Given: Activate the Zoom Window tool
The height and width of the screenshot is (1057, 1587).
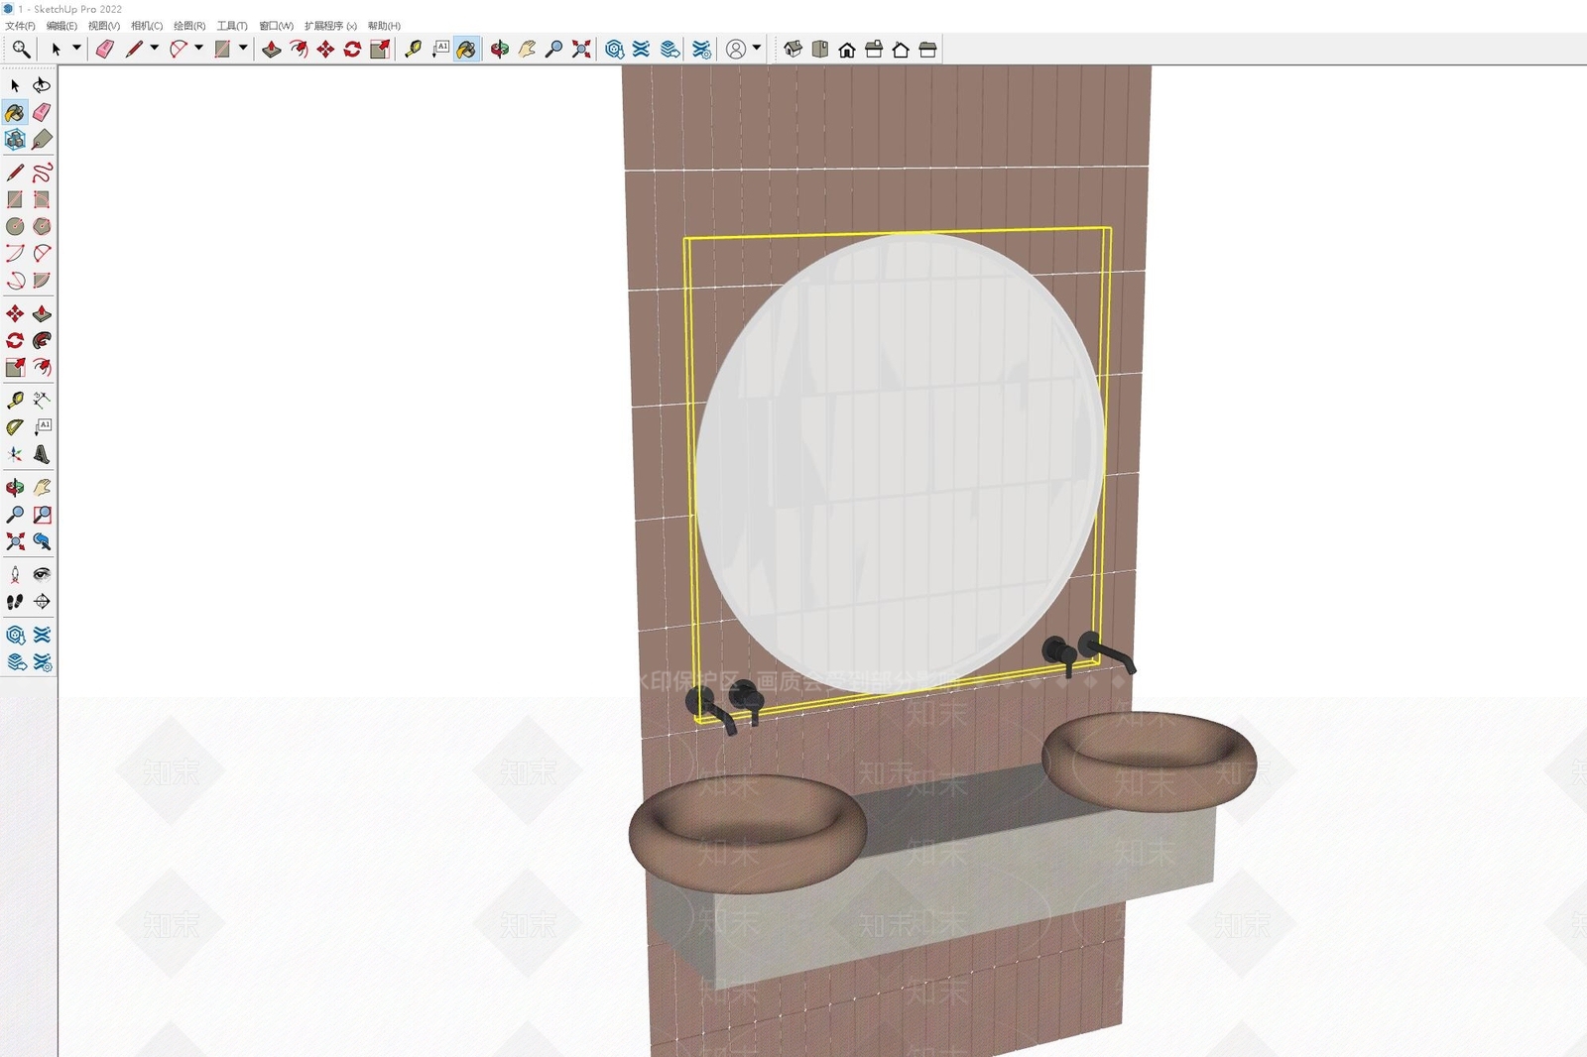Looking at the screenshot, I should point(42,515).
